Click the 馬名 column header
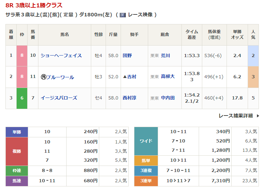Screen dimensions: 264x189 coord(65,34)
